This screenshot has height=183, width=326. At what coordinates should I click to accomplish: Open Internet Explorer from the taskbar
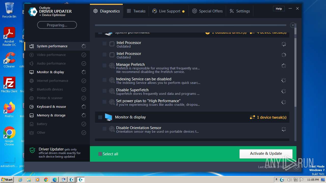(20, 180)
